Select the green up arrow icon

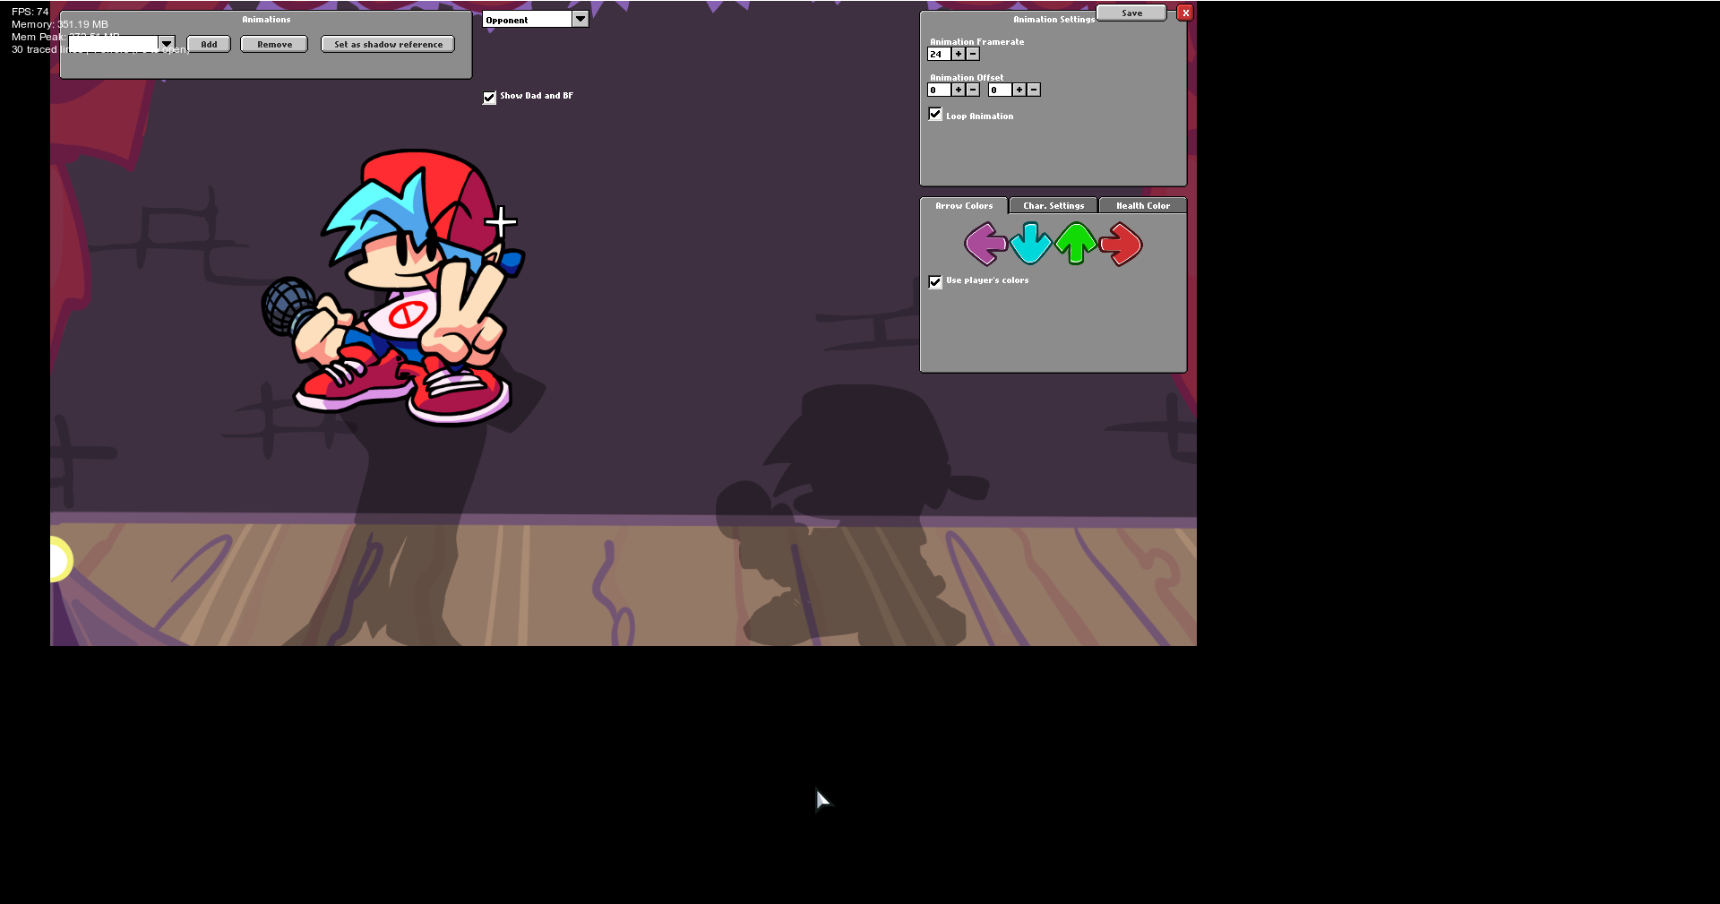tap(1075, 244)
